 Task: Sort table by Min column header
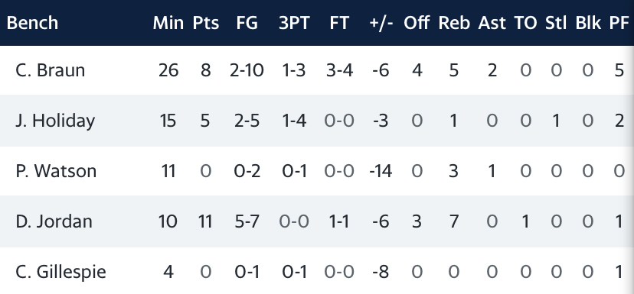tap(168, 23)
